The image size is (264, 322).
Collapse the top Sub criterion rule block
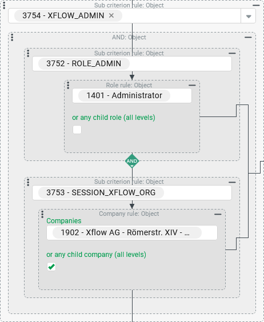256,5
